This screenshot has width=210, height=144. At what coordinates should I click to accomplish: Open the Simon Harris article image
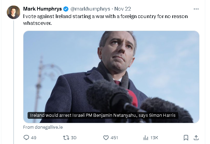coord(111,68)
